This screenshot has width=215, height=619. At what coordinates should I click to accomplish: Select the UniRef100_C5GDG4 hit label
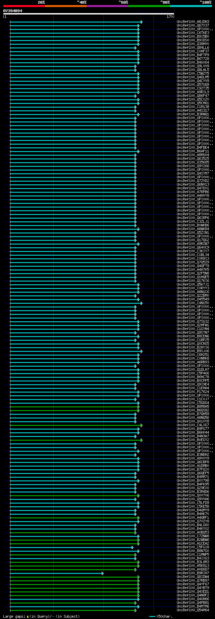tap(193, 403)
